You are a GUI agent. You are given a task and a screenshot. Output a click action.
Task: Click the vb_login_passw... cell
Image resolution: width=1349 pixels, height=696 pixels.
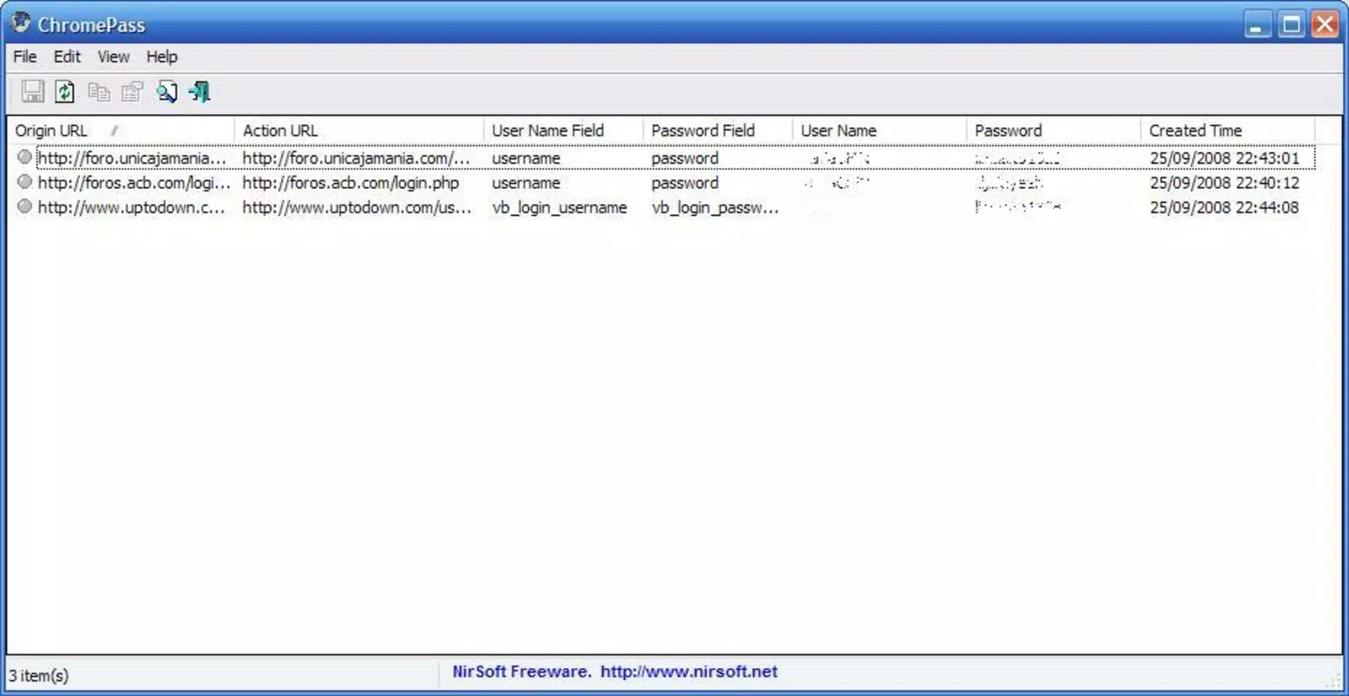715,207
